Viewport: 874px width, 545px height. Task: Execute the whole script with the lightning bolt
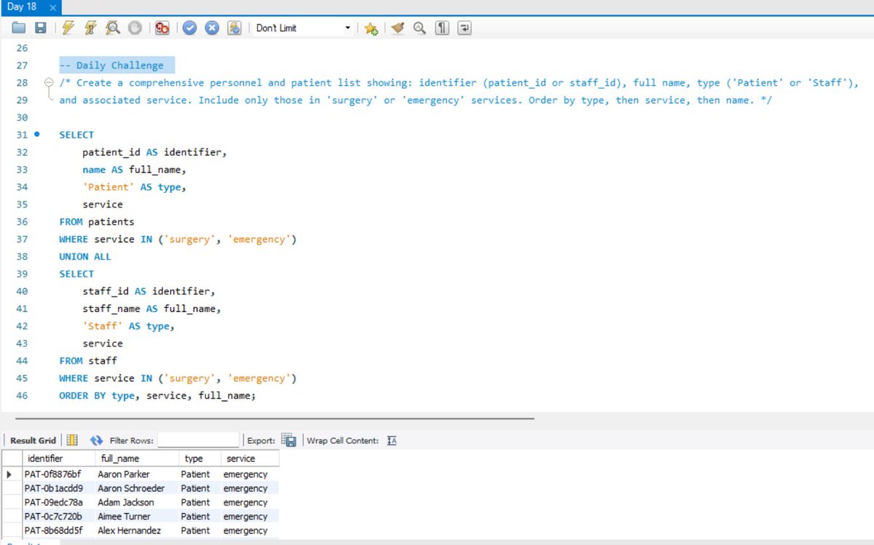pyautogui.click(x=68, y=28)
